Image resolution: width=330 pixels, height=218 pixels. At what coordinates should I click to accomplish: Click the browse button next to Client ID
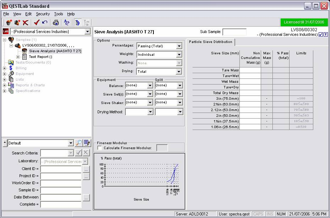pyautogui.click(x=86, y=169)
